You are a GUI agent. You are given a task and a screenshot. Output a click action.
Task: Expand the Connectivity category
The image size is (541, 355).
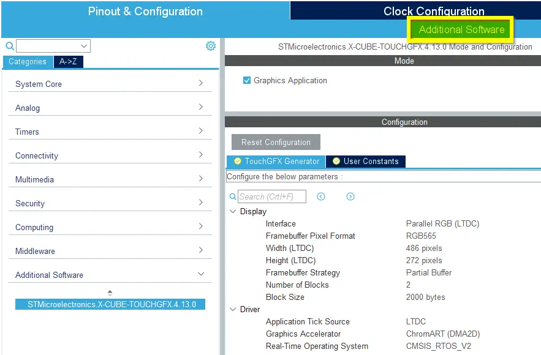(x=110, y=155)
